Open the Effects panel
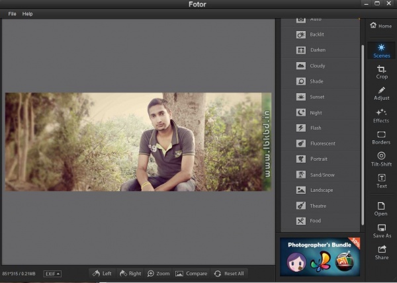 pos(381,116)
